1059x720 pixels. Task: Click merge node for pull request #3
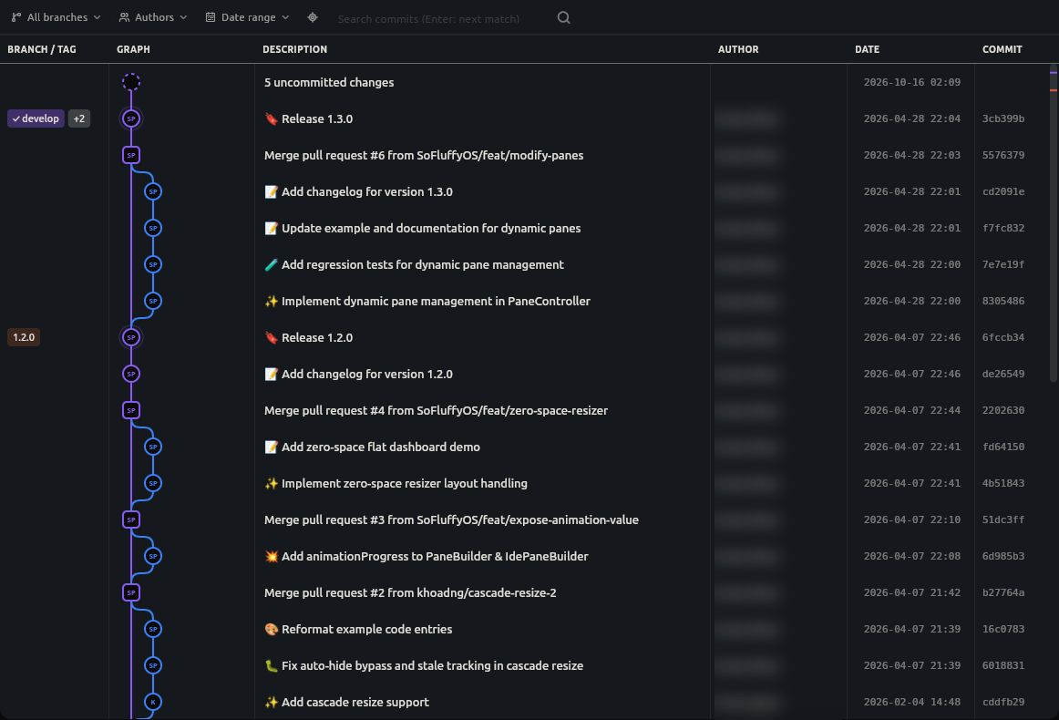pos(131,520)
